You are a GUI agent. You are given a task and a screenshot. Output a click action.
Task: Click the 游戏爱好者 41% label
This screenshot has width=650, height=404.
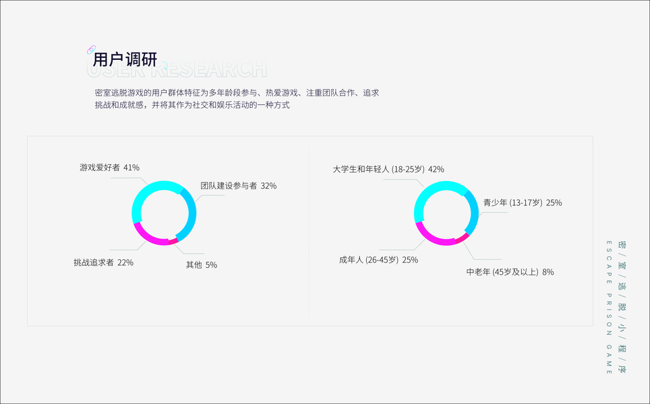click(109, 168)
